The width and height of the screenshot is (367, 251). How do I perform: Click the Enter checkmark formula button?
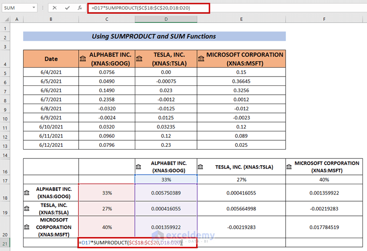point(68,8)
